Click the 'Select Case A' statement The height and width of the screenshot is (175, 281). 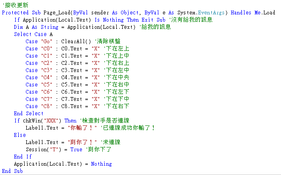pyautogui.click(x=33, y=34)
